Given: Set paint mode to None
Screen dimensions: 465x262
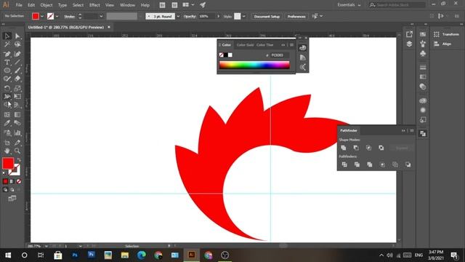Looking at the screenshot, I should click(x=19, y=181).
